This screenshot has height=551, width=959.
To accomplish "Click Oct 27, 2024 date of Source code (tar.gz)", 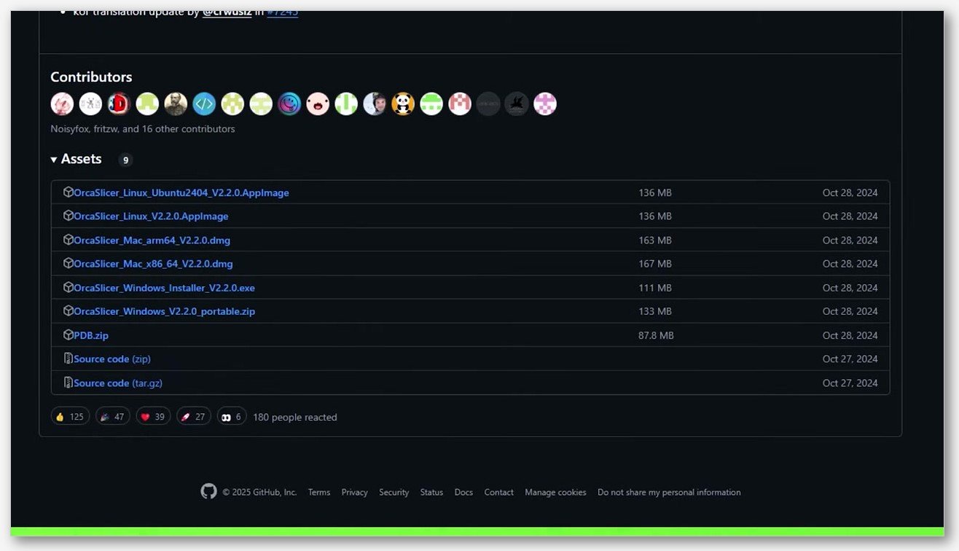I will pyautogui.click(x=850, y=383).
